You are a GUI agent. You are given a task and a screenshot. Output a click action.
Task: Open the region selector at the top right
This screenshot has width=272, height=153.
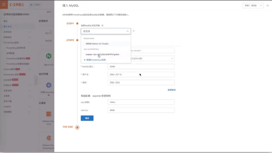pos(253,6)
